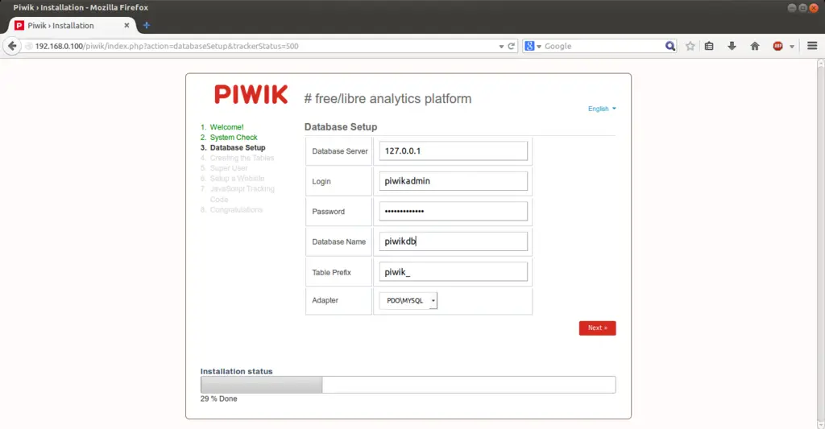Image resolution: width=825 pixels, height=429 pixels.
Task: Reload the page with the refresh icon
Action: (511, 46)
